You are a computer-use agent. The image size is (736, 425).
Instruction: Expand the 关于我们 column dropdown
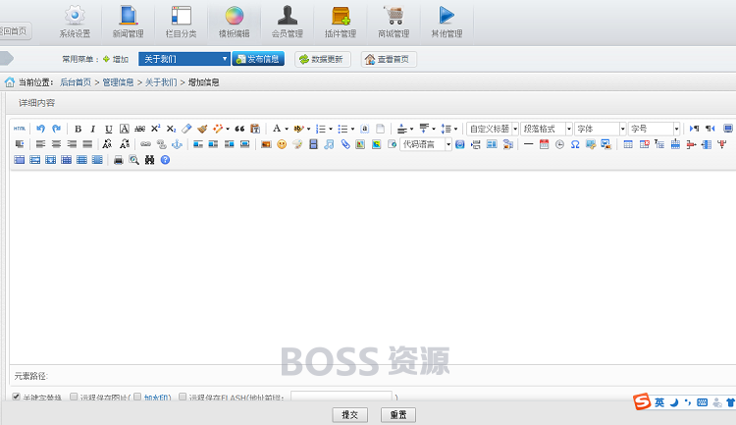tap(184, 59)
